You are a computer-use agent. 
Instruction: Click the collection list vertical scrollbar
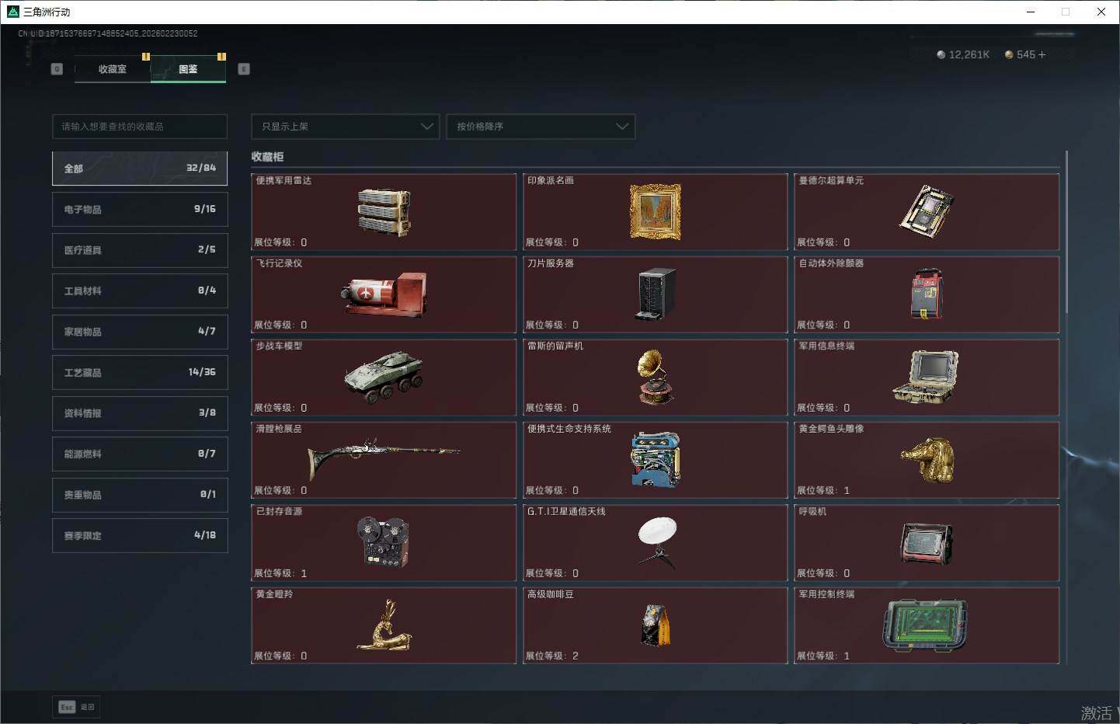pyautogui.click(x=1067, y=233)
